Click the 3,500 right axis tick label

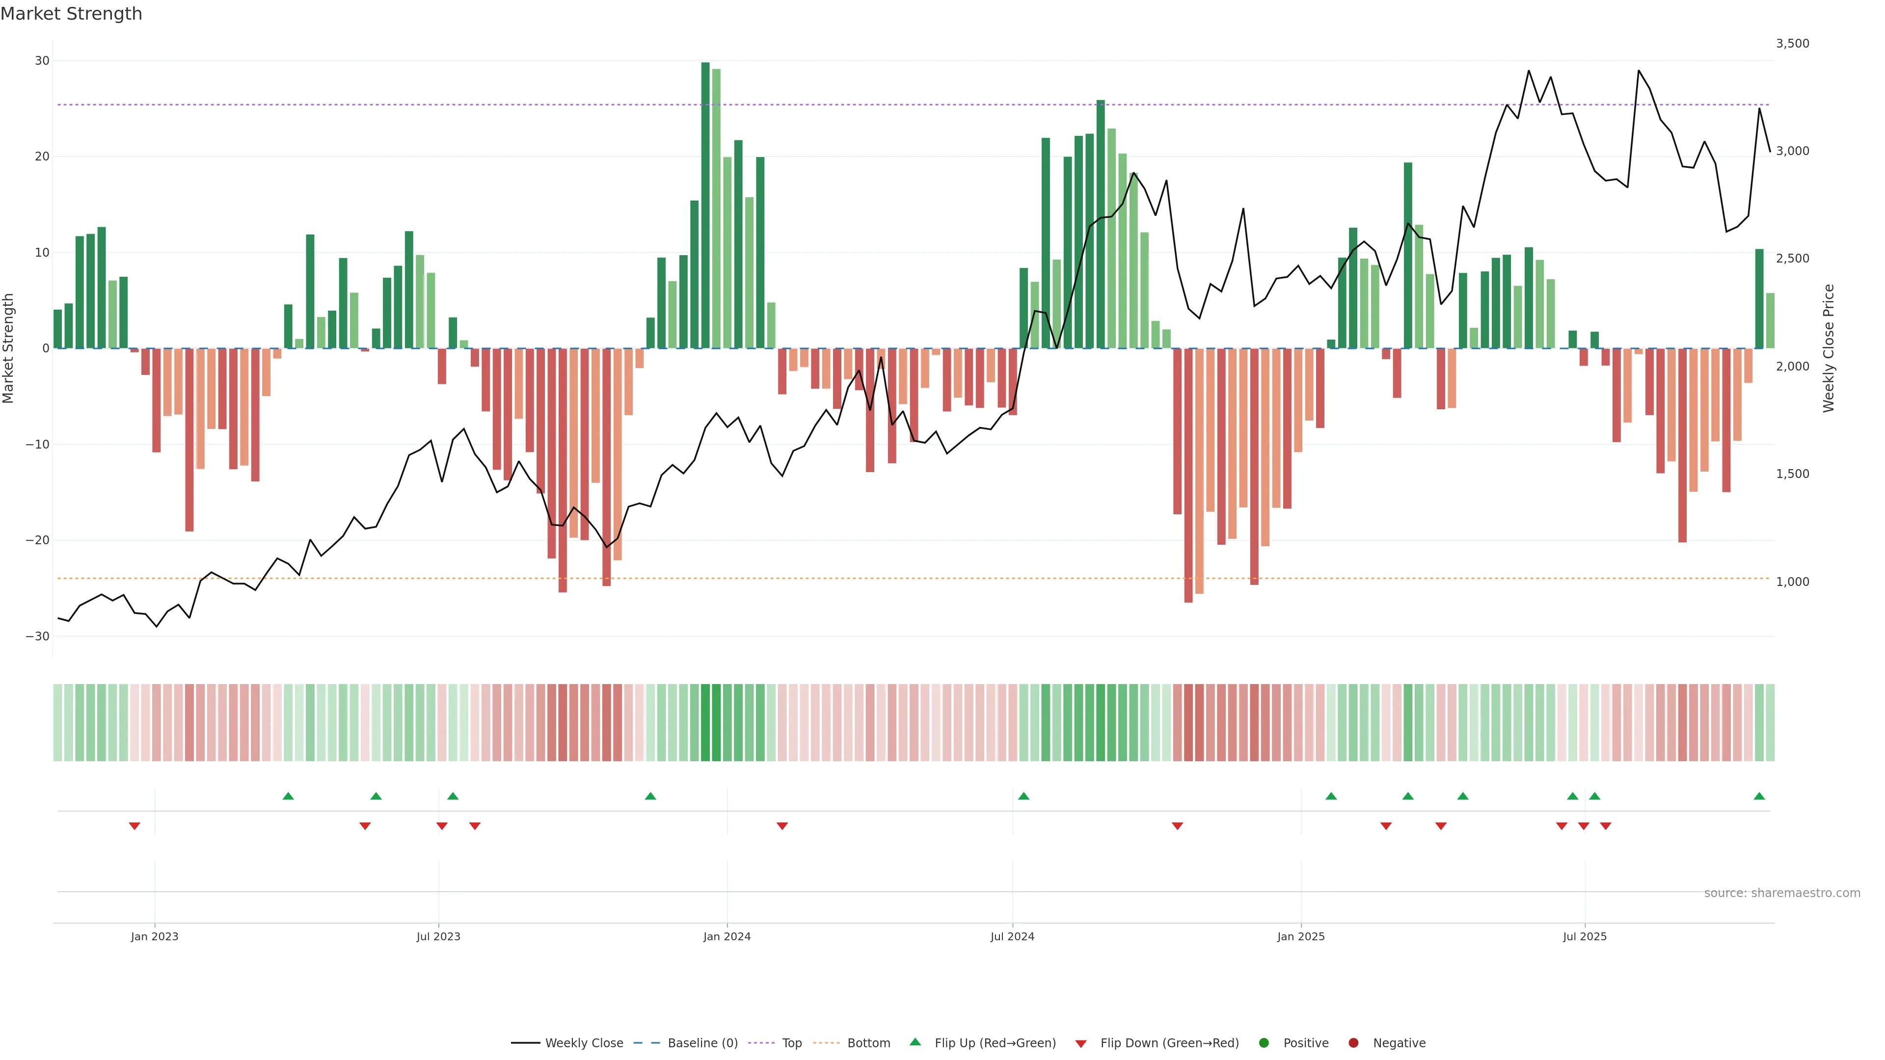point(1792,44)
